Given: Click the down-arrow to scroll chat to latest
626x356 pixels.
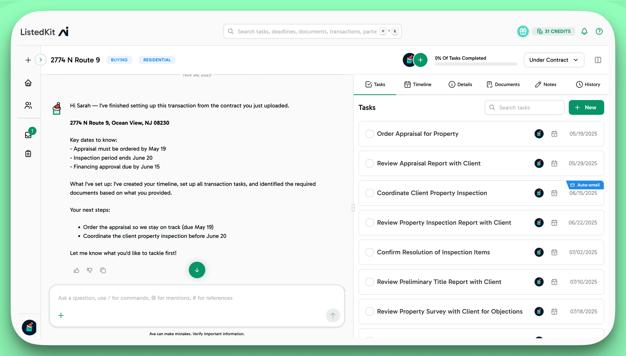Looking at the screenshot, I should coord(197,270).
